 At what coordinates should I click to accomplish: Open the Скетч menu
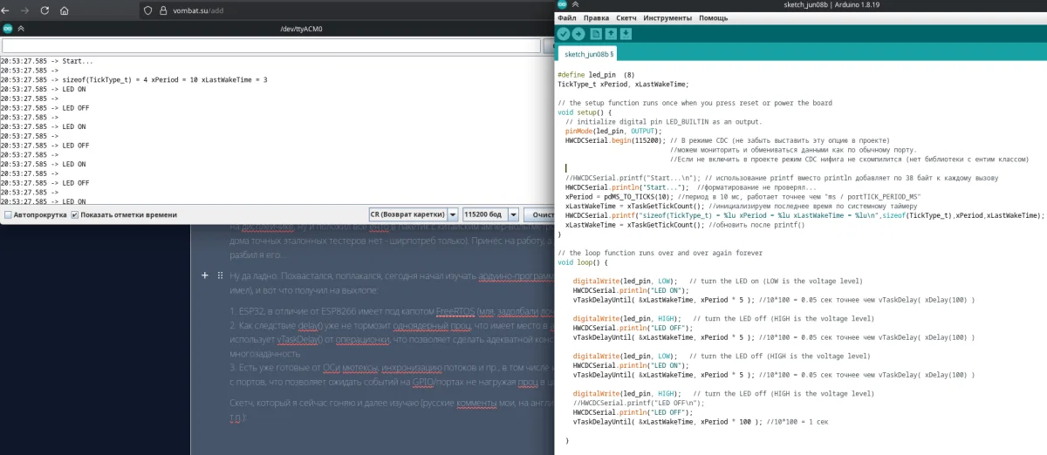coord(626,17)
